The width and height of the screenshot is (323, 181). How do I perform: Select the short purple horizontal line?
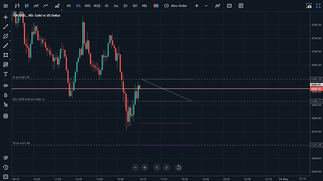click(x=167, y=145)
